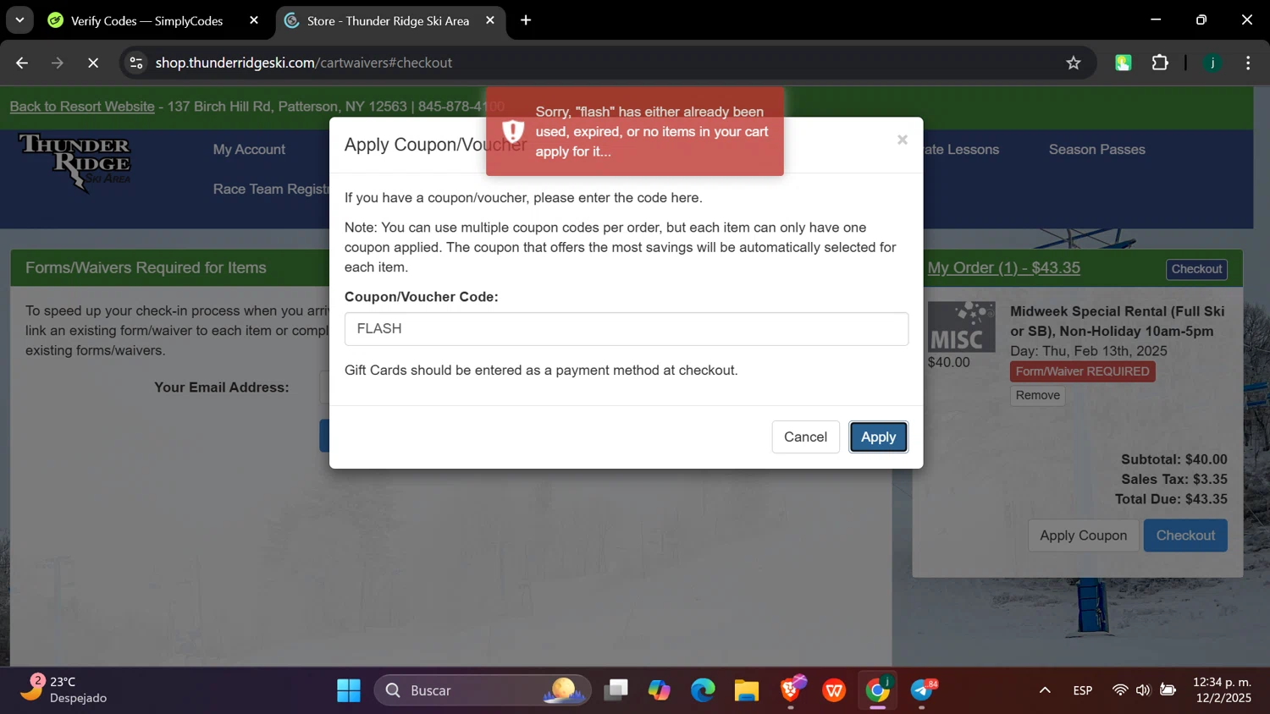
Task: View site information icon in address bar
Action: [x=136, y=63]
